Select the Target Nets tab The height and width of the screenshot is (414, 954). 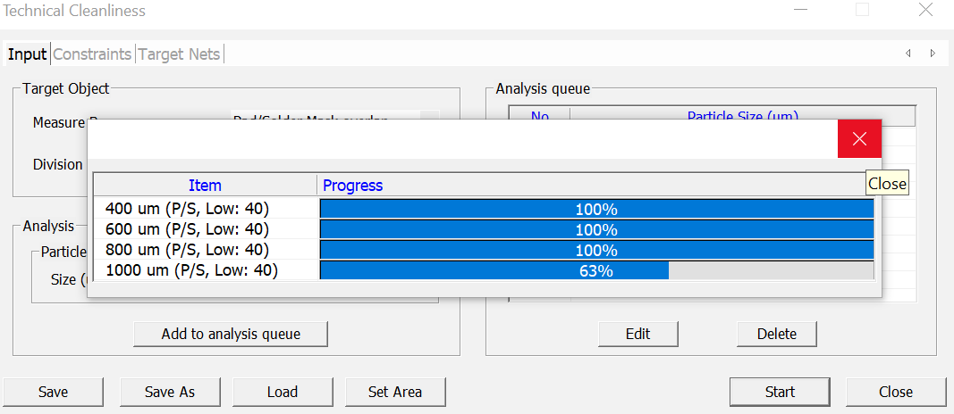[x=179, y=54]
